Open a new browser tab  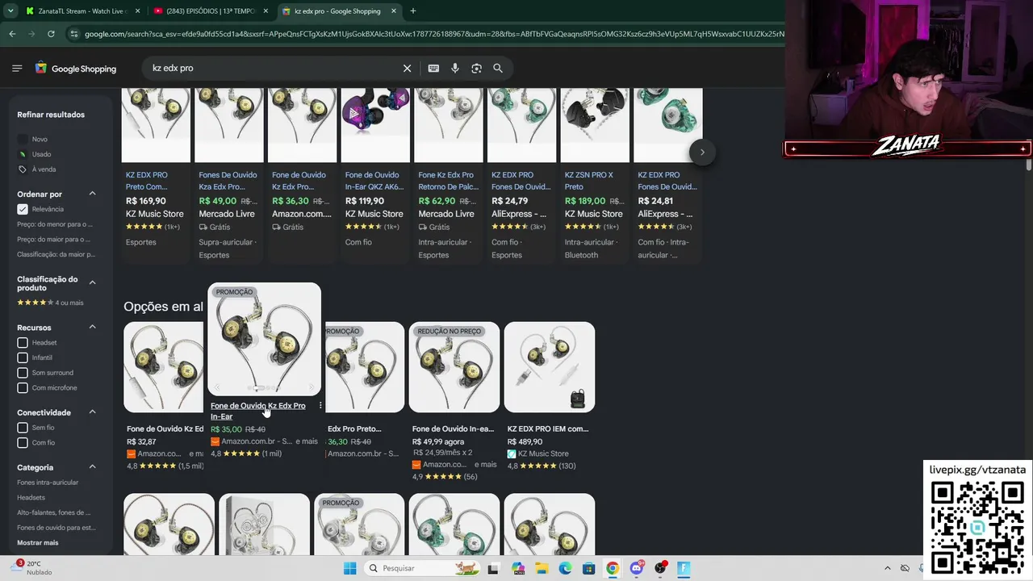413,11
